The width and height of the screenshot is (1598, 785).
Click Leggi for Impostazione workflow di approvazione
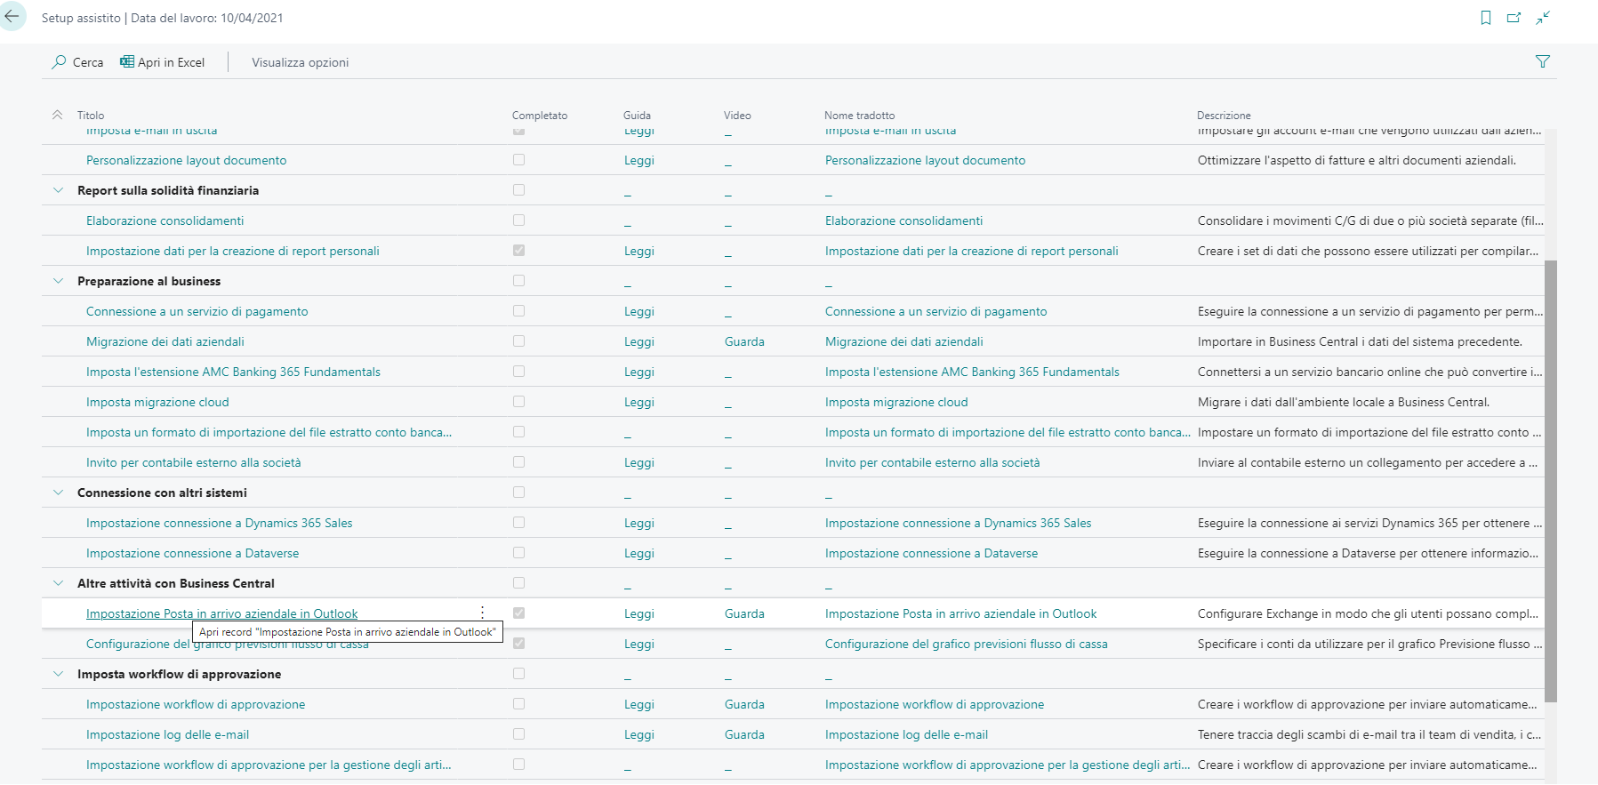[638, 704]
